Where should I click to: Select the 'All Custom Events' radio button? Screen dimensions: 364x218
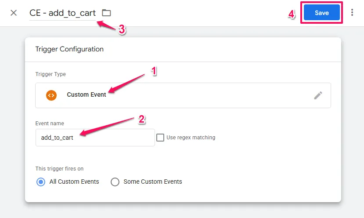coord(41,182)
